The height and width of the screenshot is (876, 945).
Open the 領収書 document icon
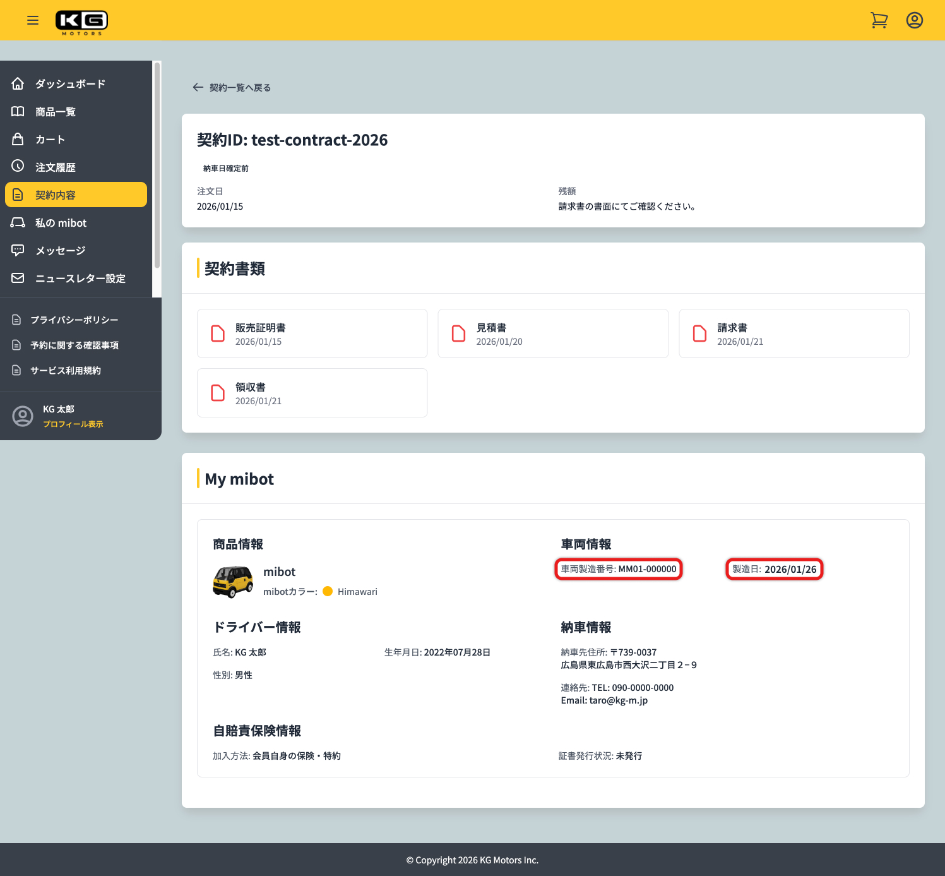218,392
